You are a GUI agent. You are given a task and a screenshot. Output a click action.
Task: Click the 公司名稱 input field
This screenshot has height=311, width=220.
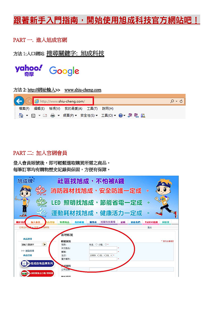pyautogui.click(x=103, y=269)
